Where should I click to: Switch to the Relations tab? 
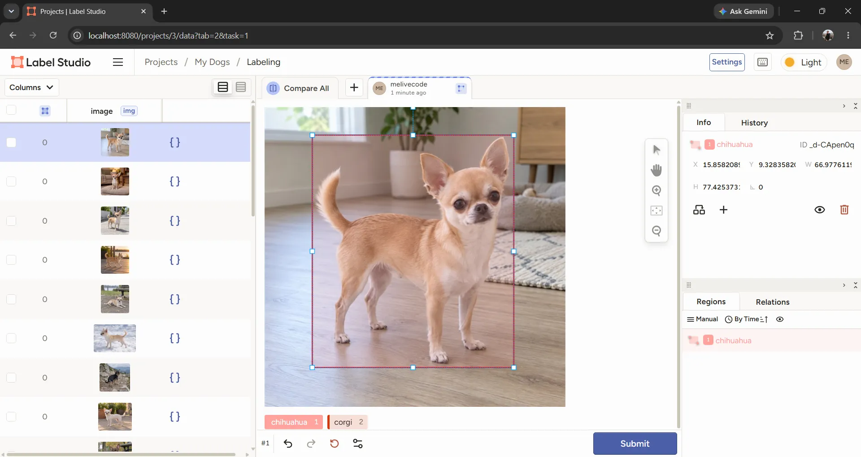(772, 302)
